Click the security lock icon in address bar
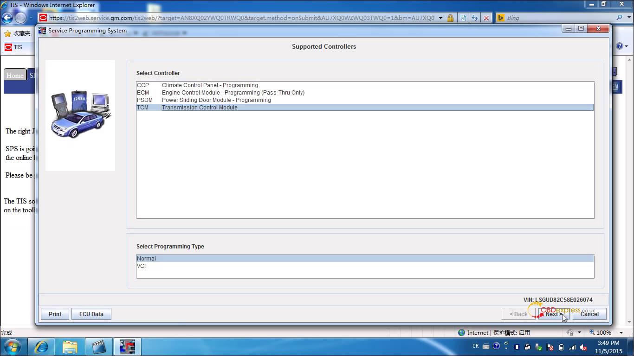 [450, 18]
